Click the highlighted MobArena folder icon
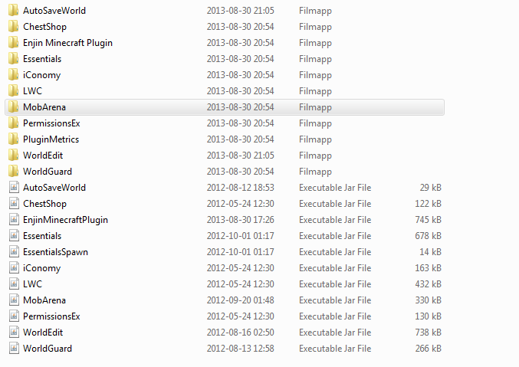The width and height of the screenshot is (519, 367). 13,107
